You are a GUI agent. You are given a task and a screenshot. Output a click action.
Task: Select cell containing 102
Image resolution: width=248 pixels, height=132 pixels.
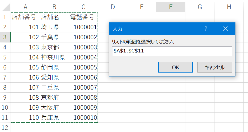click(25, 37)
